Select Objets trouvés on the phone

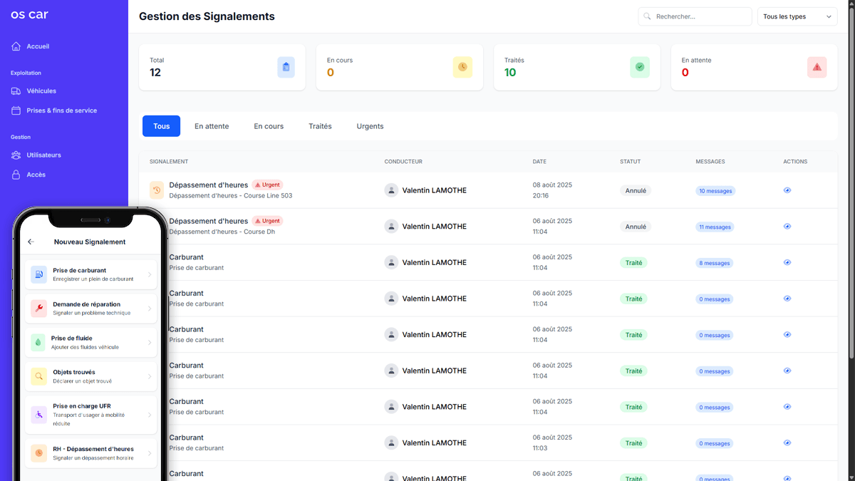pos(90,376)
